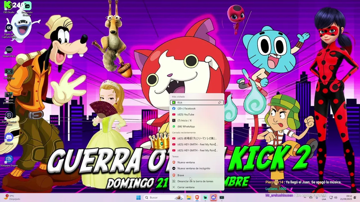Open the weather widget showing 17°C
The image size is (360, 202).
(12, 198)
